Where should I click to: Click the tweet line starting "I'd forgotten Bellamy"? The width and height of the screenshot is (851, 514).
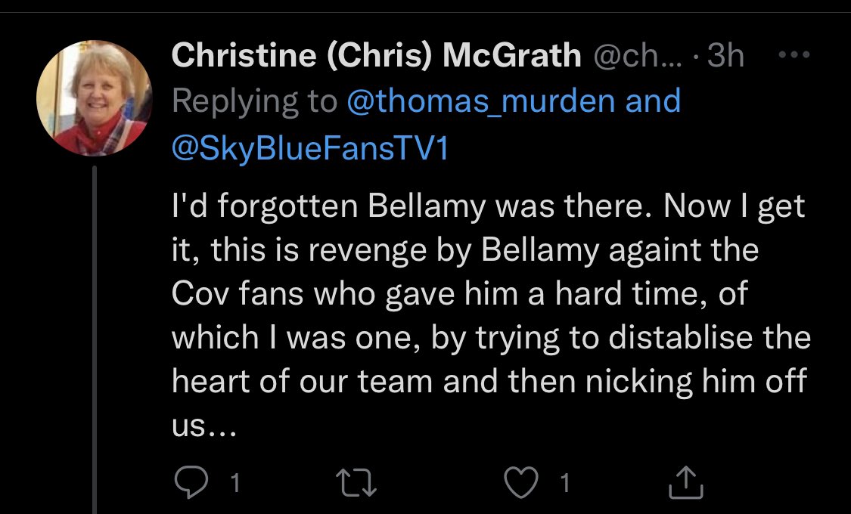pos(488,206)
